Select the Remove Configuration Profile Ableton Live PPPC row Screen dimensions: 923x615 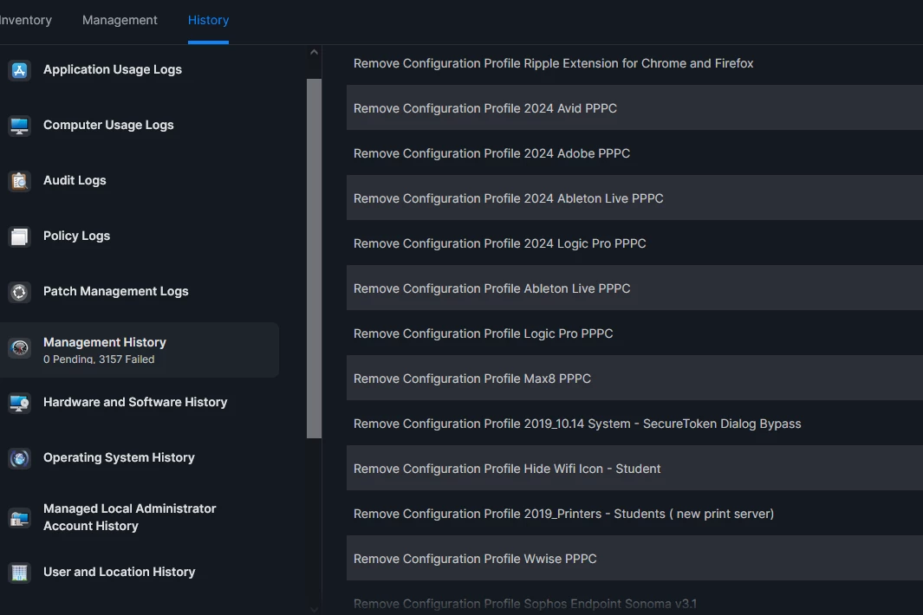click(634, 288)
